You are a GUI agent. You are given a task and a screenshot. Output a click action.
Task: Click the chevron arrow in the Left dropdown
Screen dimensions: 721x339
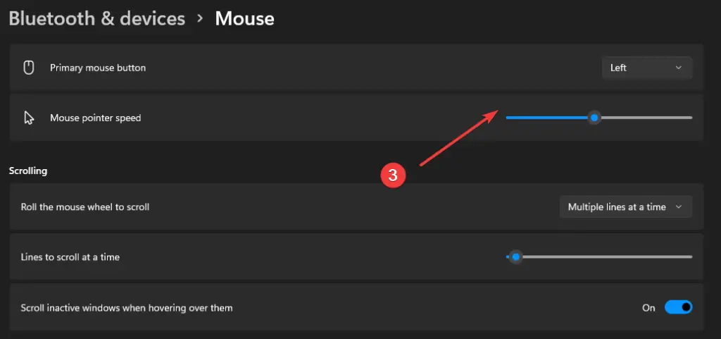point(678,68)
